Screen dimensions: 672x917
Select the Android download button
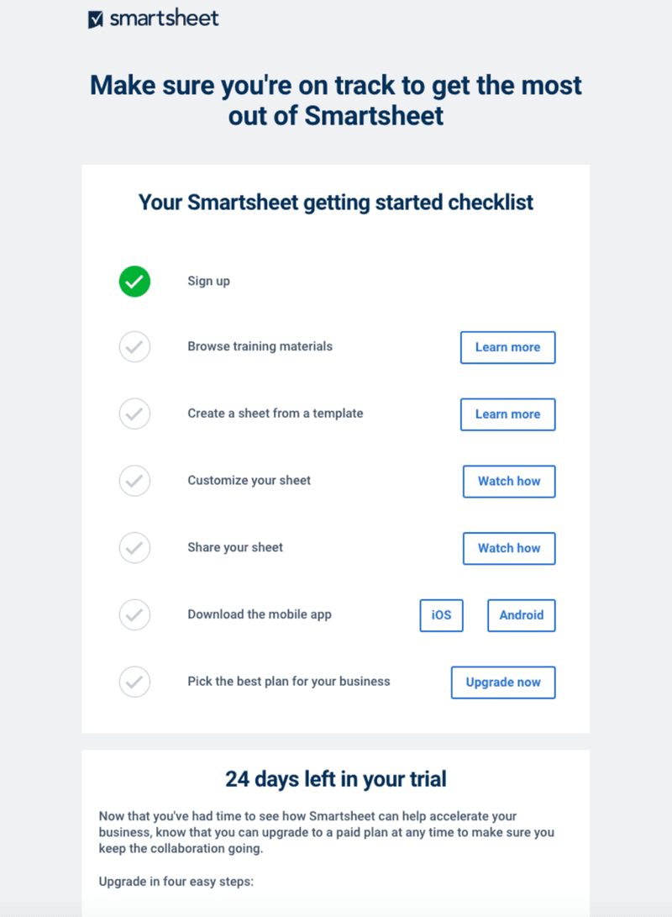[521, 615]
